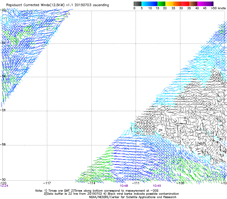Click the note line about Data buffer 22 hrs
This screenshot has width=227, height=199.
coord(111,194)
